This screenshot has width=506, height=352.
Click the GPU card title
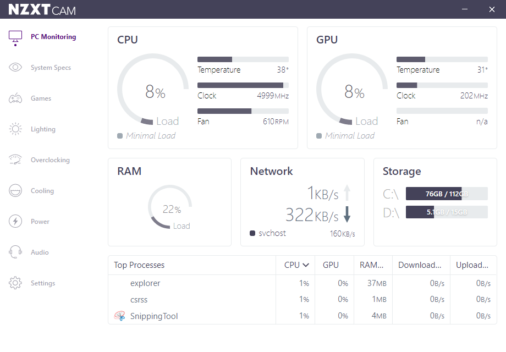coord(327,40)
